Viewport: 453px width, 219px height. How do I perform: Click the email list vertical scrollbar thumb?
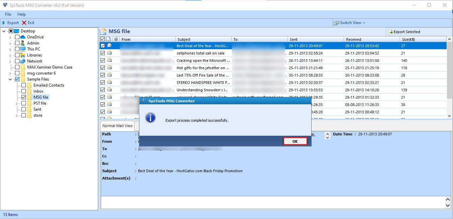pos(449,70)
